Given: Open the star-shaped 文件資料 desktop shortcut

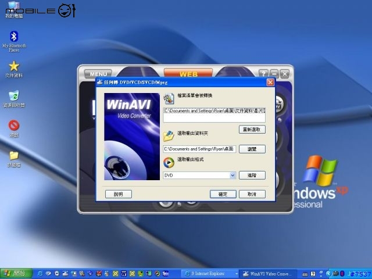Looking at the screenshot, I should (14, 69).
